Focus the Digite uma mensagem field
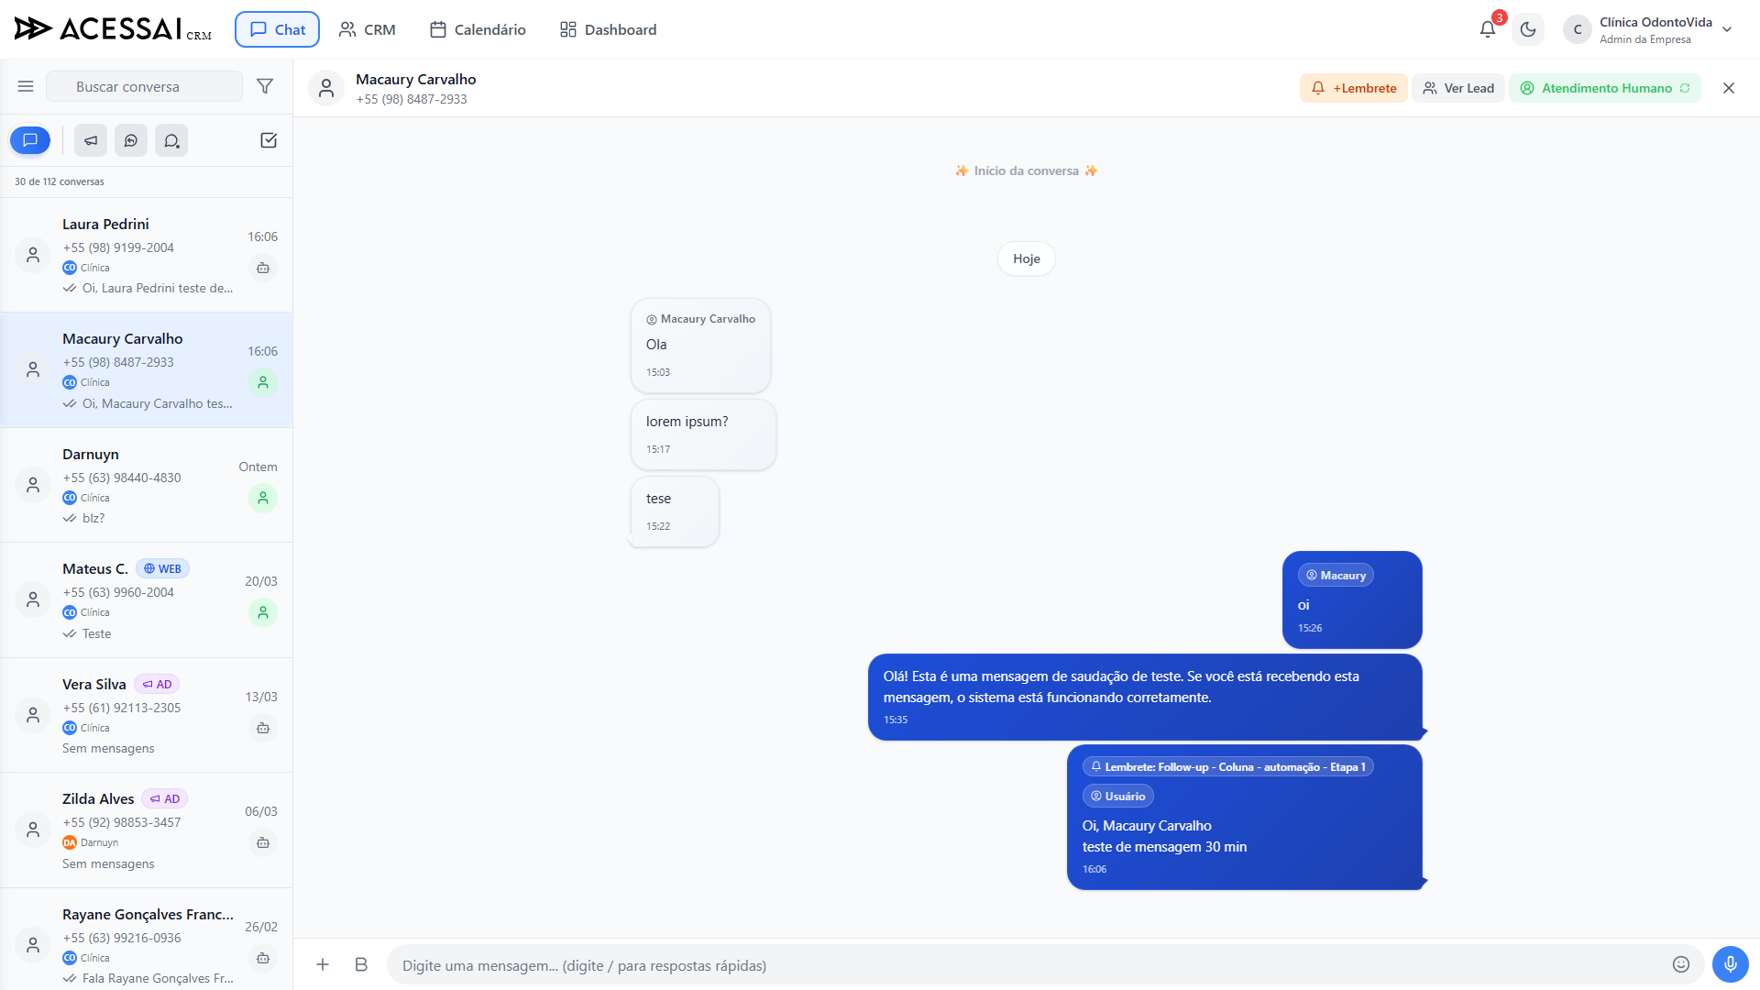The image size is (1760, 990). point(1027,965)
